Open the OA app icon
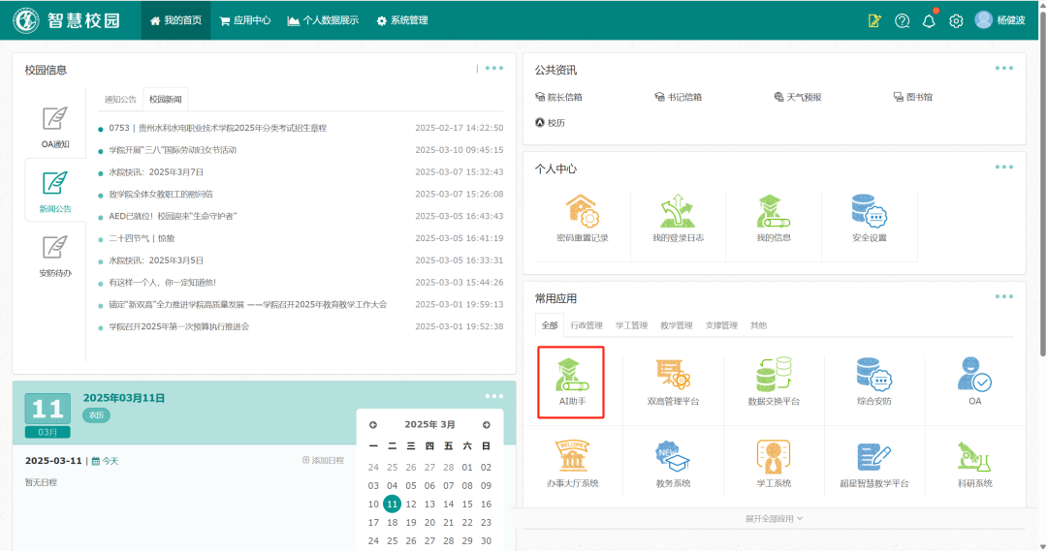The image size is (1047, 551). tap(975, 383)
